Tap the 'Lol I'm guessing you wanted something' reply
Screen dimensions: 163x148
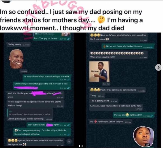[x=30, y=115]
